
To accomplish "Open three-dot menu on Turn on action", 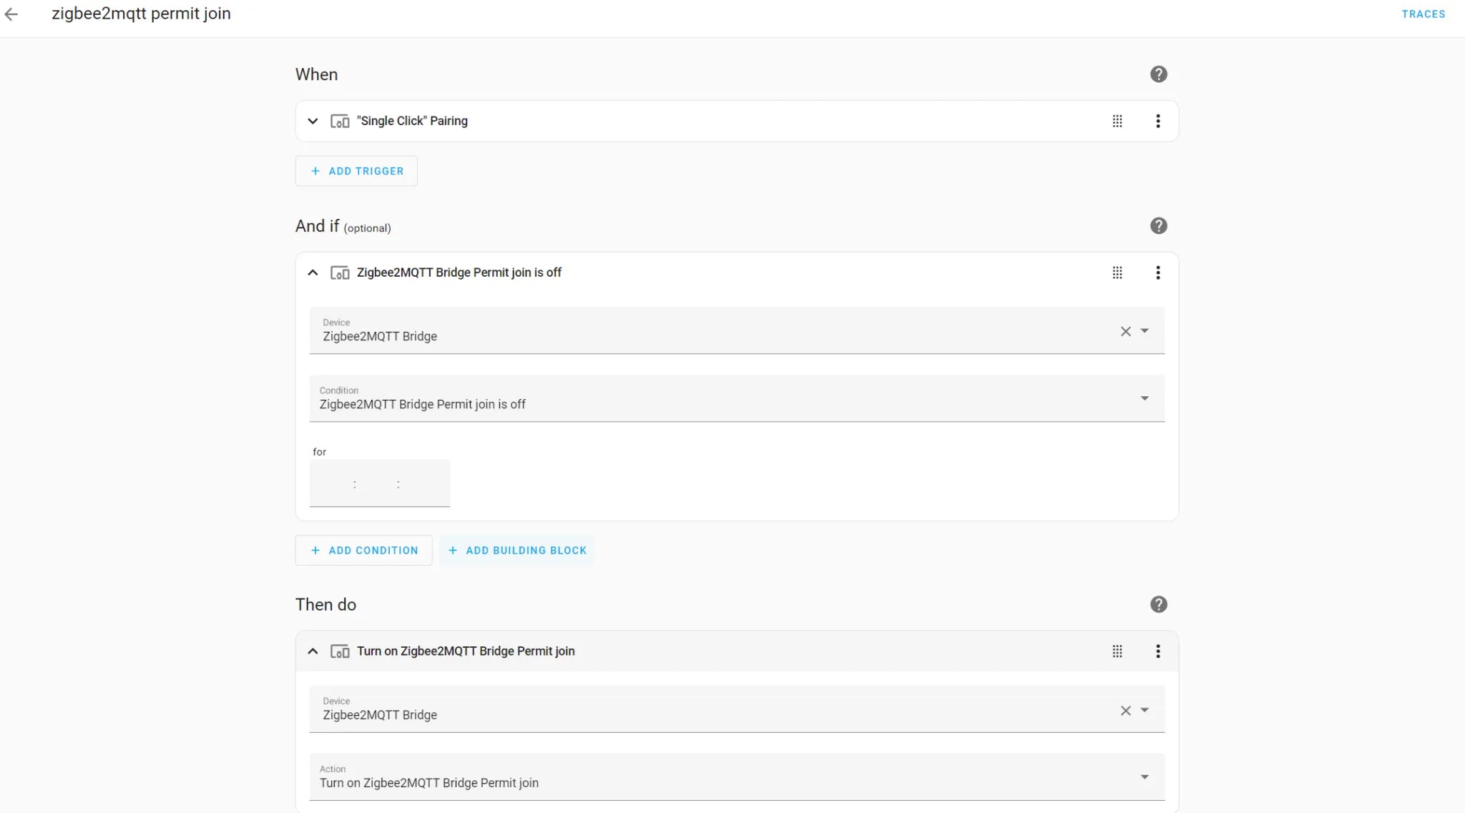I will coord(1157,651).
